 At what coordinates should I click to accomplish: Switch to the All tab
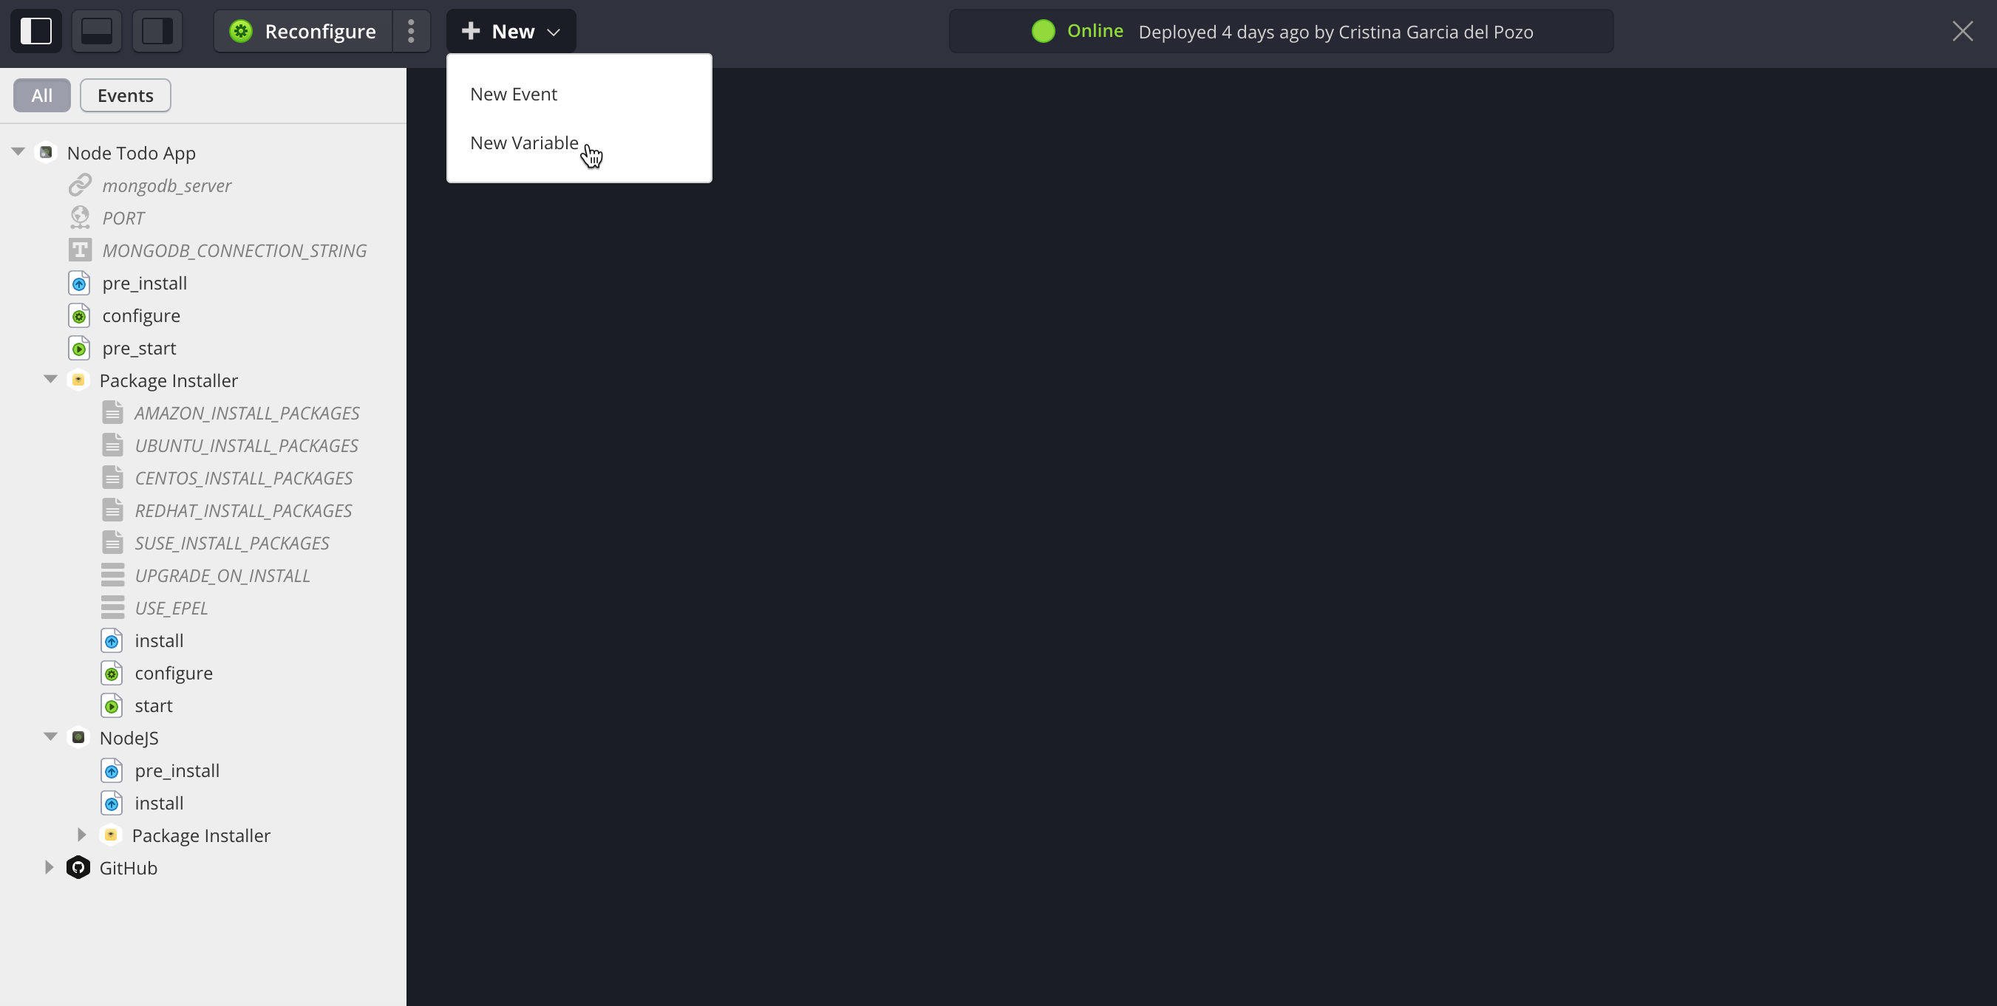[41, 95]
